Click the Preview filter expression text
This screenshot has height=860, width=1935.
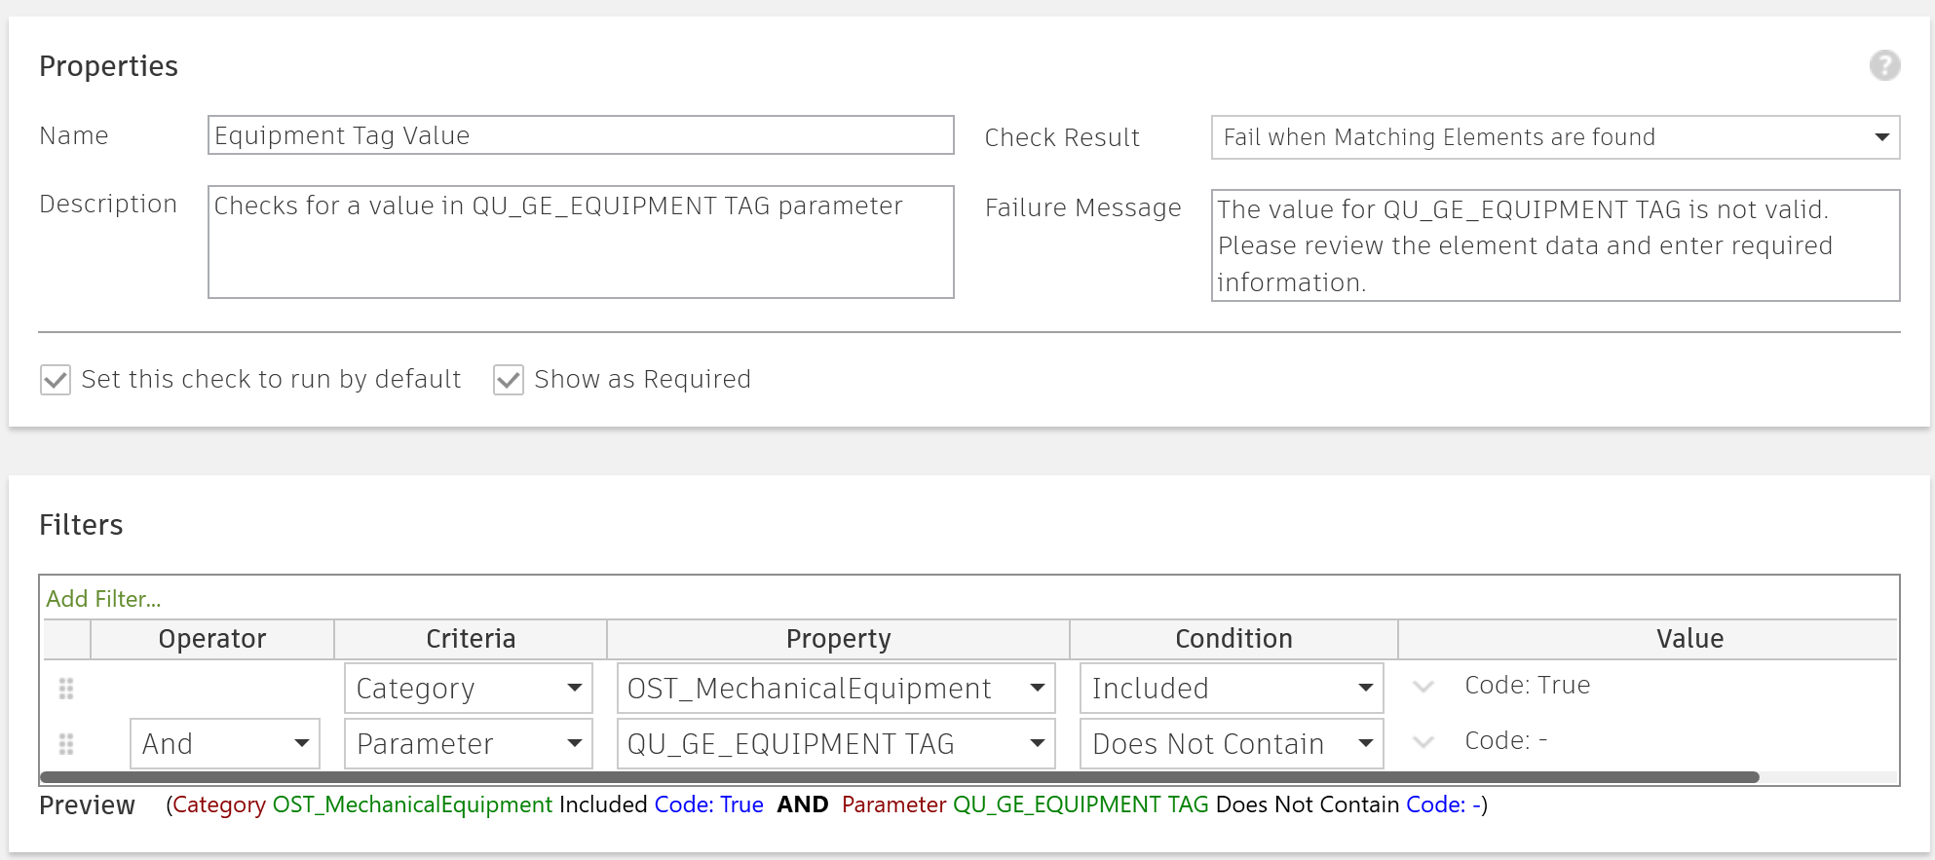click(x=826, y=804)
